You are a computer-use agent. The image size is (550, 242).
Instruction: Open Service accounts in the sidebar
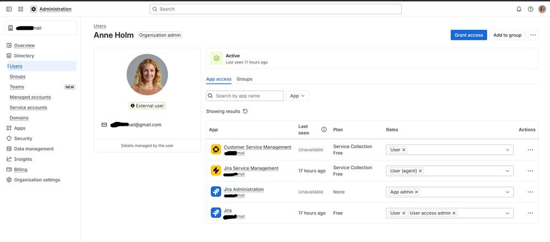coord(29,107)
